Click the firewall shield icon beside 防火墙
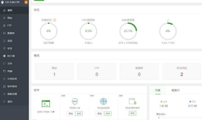The height and width of the screenshot is (120, 202). pyautogui.click(x=4, y=56)
